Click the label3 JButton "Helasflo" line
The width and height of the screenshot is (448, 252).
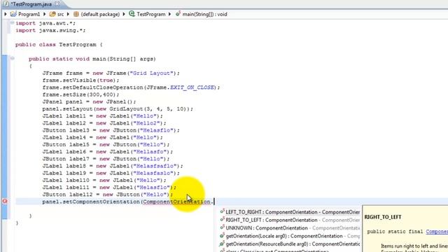[111, 130]
